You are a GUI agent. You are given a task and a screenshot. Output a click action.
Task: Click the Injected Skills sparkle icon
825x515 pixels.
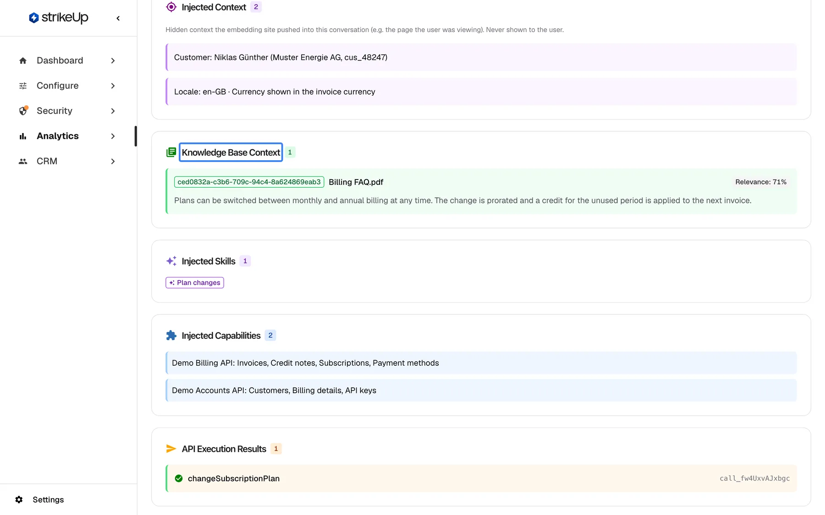coord(171,261)
